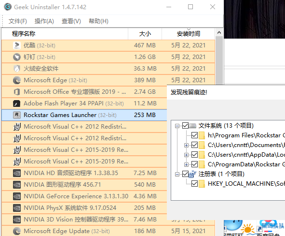
Task: Click the Microsoft Edge (32-bit) icon
Action: 17,80
